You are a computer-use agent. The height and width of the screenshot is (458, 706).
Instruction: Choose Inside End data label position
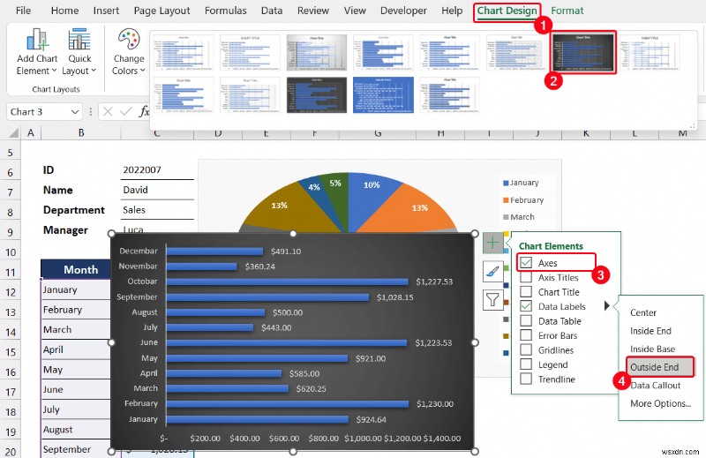pyautogui.click(x=650, y=331)
